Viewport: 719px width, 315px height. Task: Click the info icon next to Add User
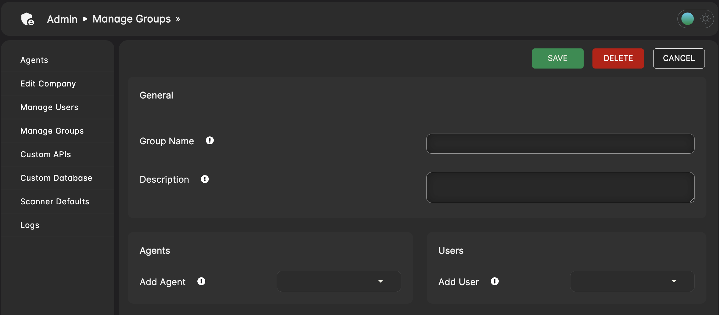point(495,281)
